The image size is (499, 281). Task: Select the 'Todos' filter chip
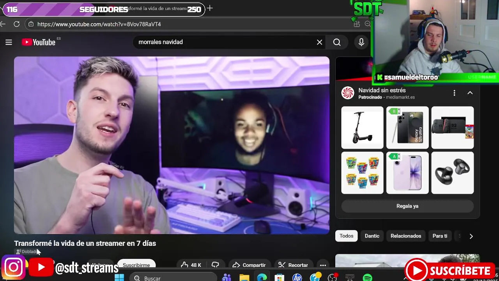[x=347, y=236]
